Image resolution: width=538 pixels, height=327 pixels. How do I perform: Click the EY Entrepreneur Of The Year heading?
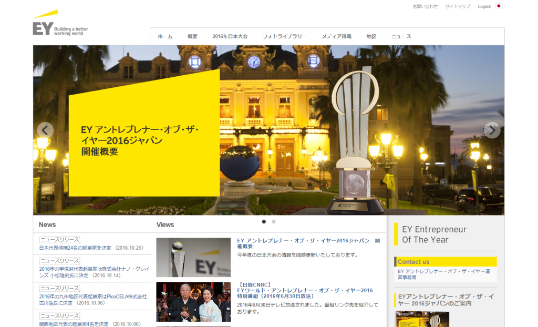point(434,234)
